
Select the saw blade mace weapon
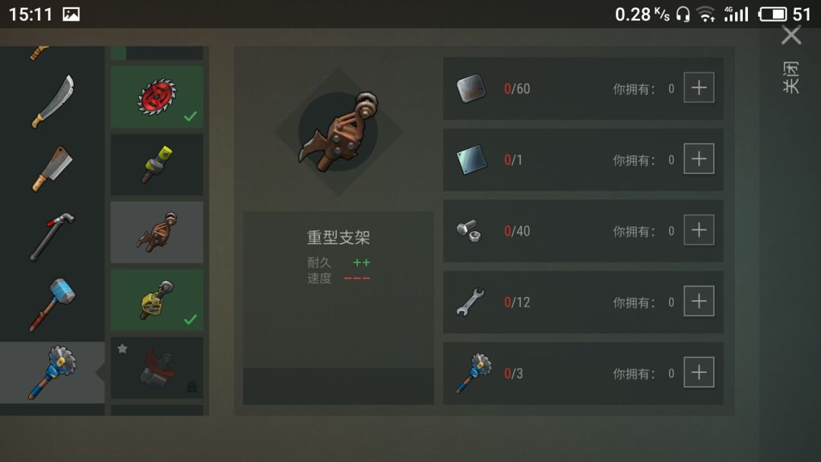[52, 372]
